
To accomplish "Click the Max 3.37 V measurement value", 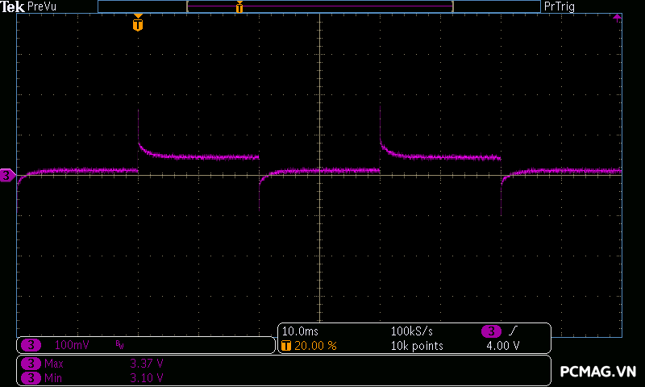I will (x=147, y=364).
